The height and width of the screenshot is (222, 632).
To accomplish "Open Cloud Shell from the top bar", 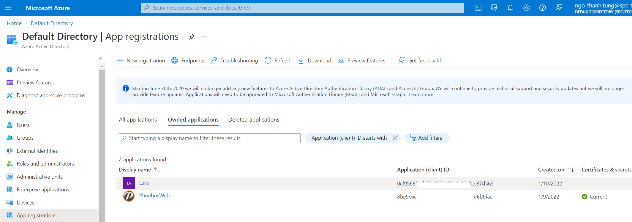I will click(x=478, y=8).
